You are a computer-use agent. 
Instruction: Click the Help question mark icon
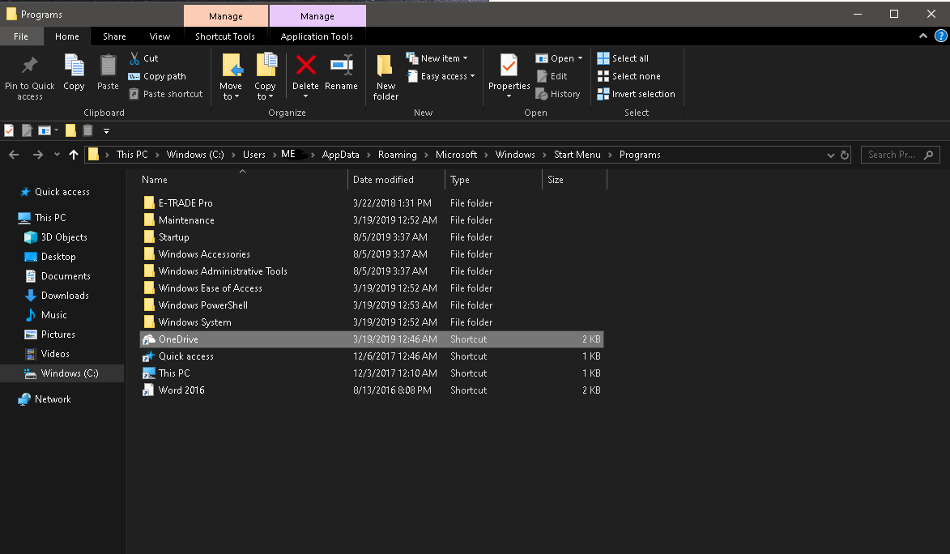(x=941, y=36)
